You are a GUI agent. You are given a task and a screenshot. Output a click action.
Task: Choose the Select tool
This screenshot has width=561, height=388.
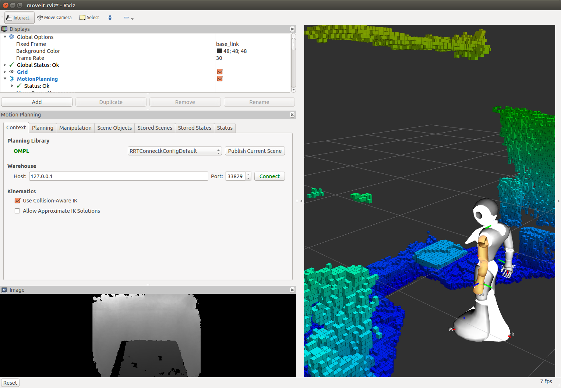tap(89, 18)
